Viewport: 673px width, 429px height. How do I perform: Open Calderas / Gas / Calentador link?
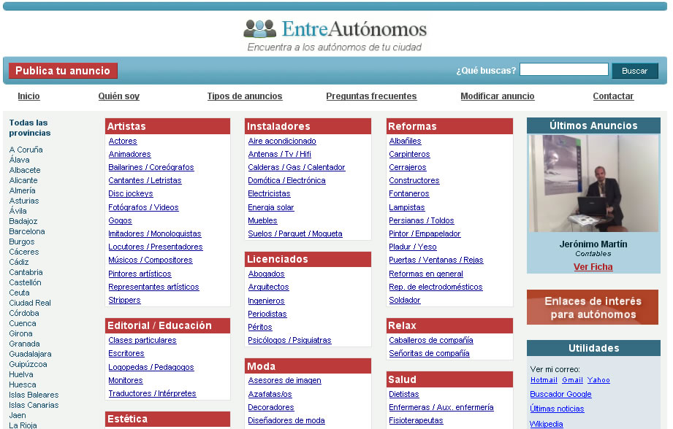coord(297,167)
